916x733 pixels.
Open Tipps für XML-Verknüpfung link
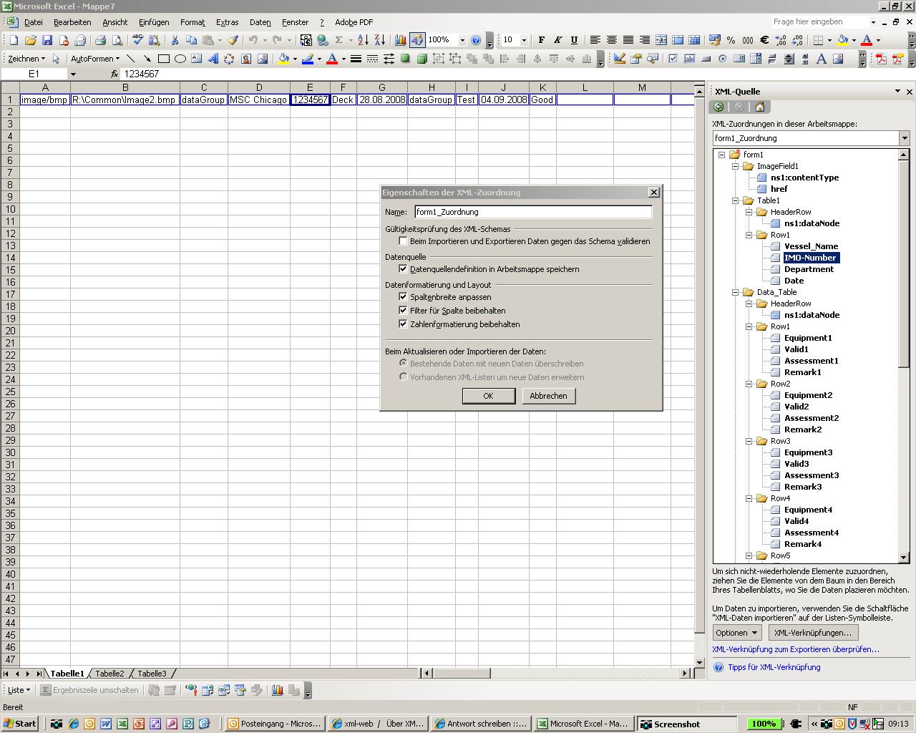click(x=774, y=667)
